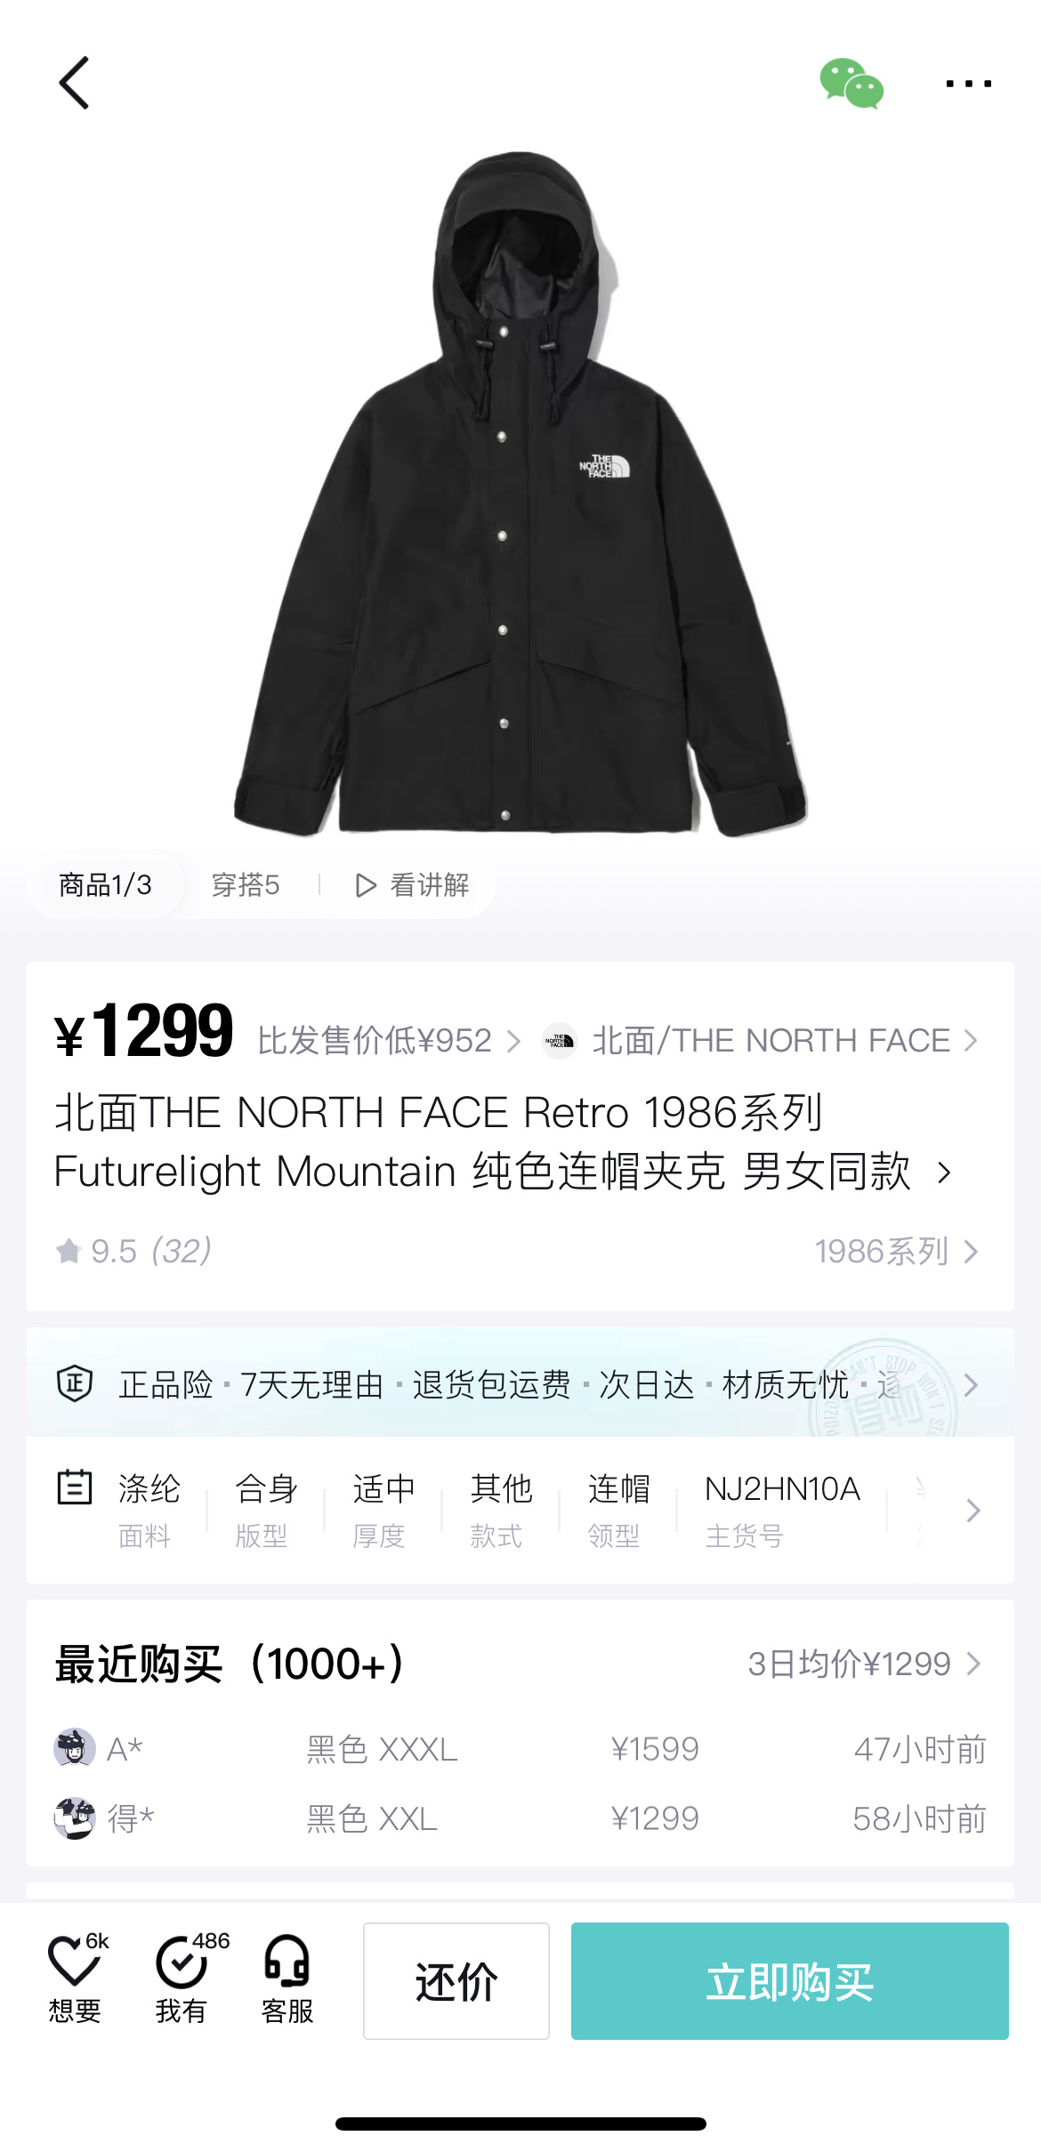Share via the WeChat icon
Screen dimensions: 1041x2152
click(x=851, y=85)
